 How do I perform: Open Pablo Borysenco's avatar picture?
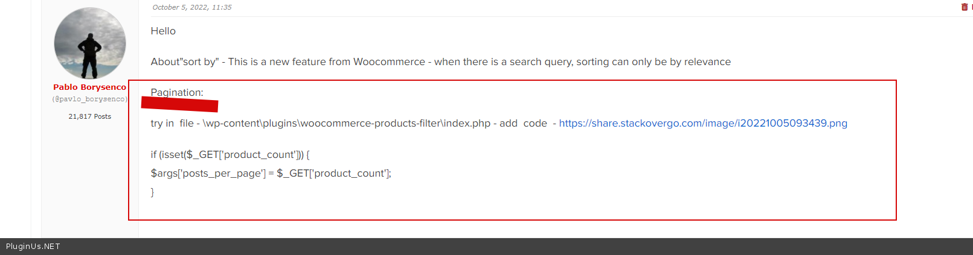[x=90, y=43]
